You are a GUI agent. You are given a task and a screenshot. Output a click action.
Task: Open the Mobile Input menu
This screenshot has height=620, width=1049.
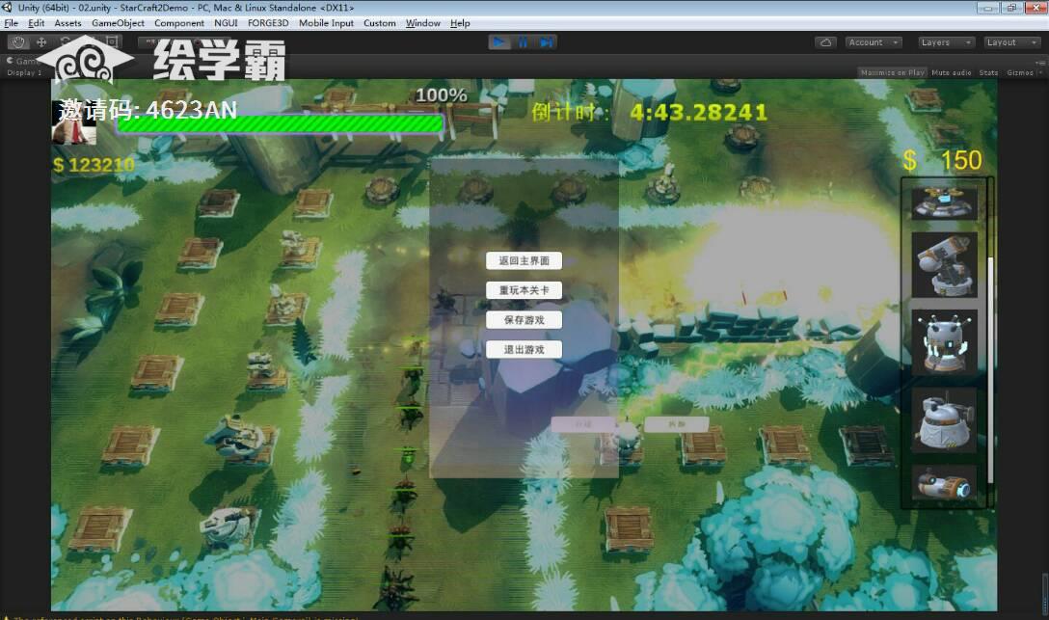[326, 23]
